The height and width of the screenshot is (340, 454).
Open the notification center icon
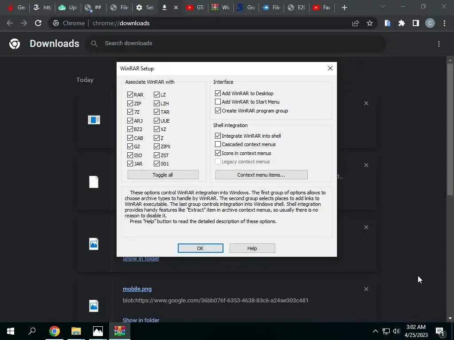[x=440, y=331]
